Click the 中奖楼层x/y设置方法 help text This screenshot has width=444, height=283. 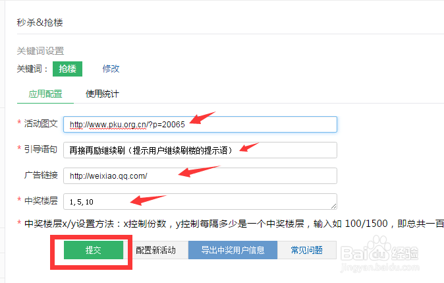[x=234, y=224]
